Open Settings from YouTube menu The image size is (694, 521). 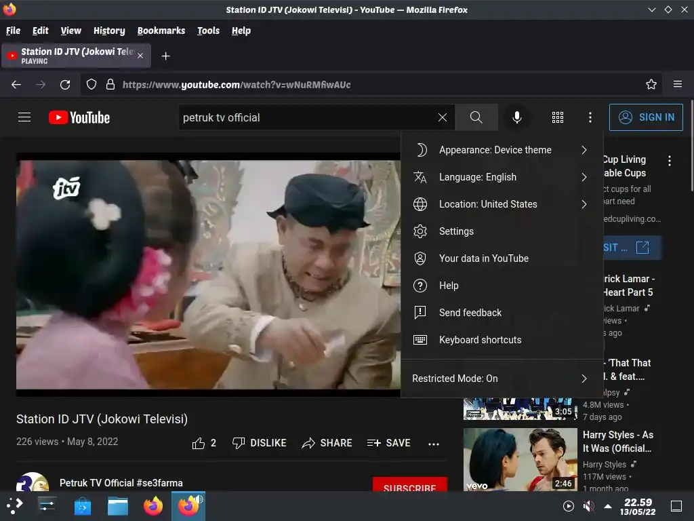[502, 231]
